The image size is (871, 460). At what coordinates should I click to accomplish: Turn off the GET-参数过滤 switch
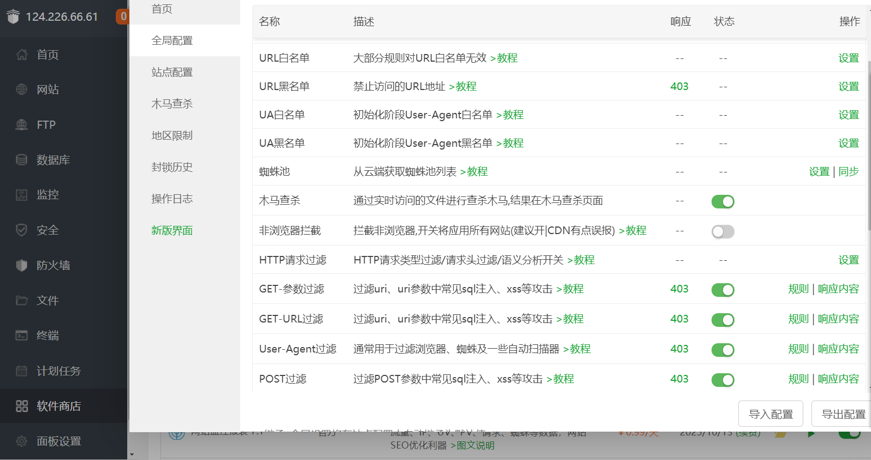pos(722,290)
